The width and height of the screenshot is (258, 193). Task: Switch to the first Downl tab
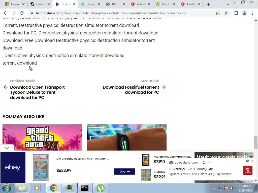(13, 4)
